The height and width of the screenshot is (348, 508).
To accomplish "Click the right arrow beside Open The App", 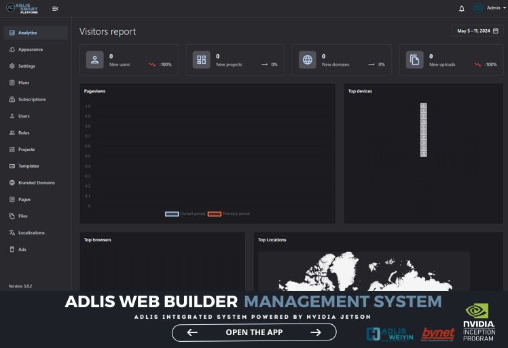I will pos(315,332).
